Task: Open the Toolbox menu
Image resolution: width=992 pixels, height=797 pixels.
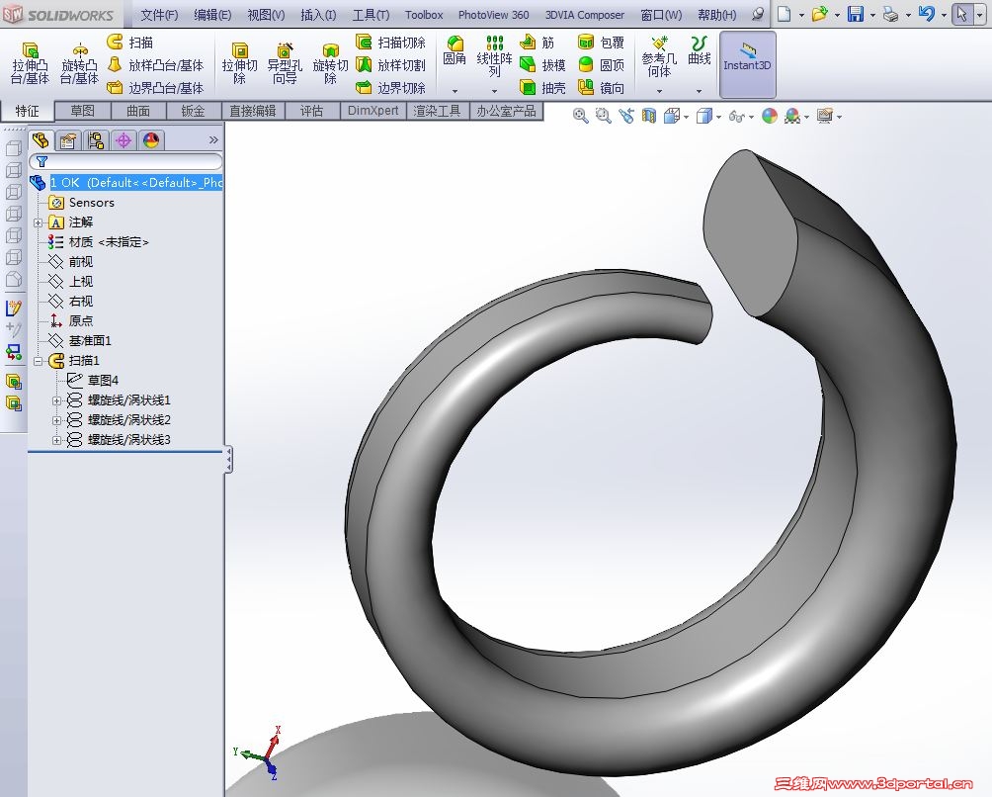Action: click(424, 15)
